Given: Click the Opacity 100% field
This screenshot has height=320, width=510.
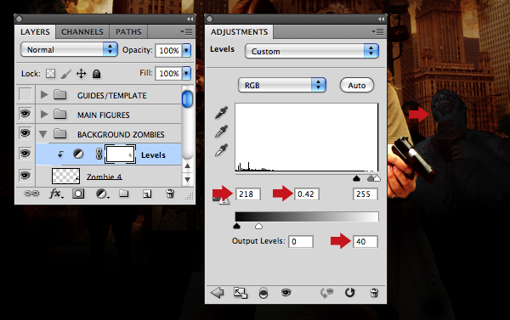Looking at the screenshot, I should 168,50.
